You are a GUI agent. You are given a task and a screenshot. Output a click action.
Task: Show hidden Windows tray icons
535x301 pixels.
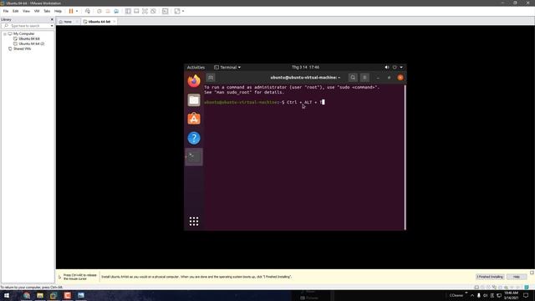472,295
